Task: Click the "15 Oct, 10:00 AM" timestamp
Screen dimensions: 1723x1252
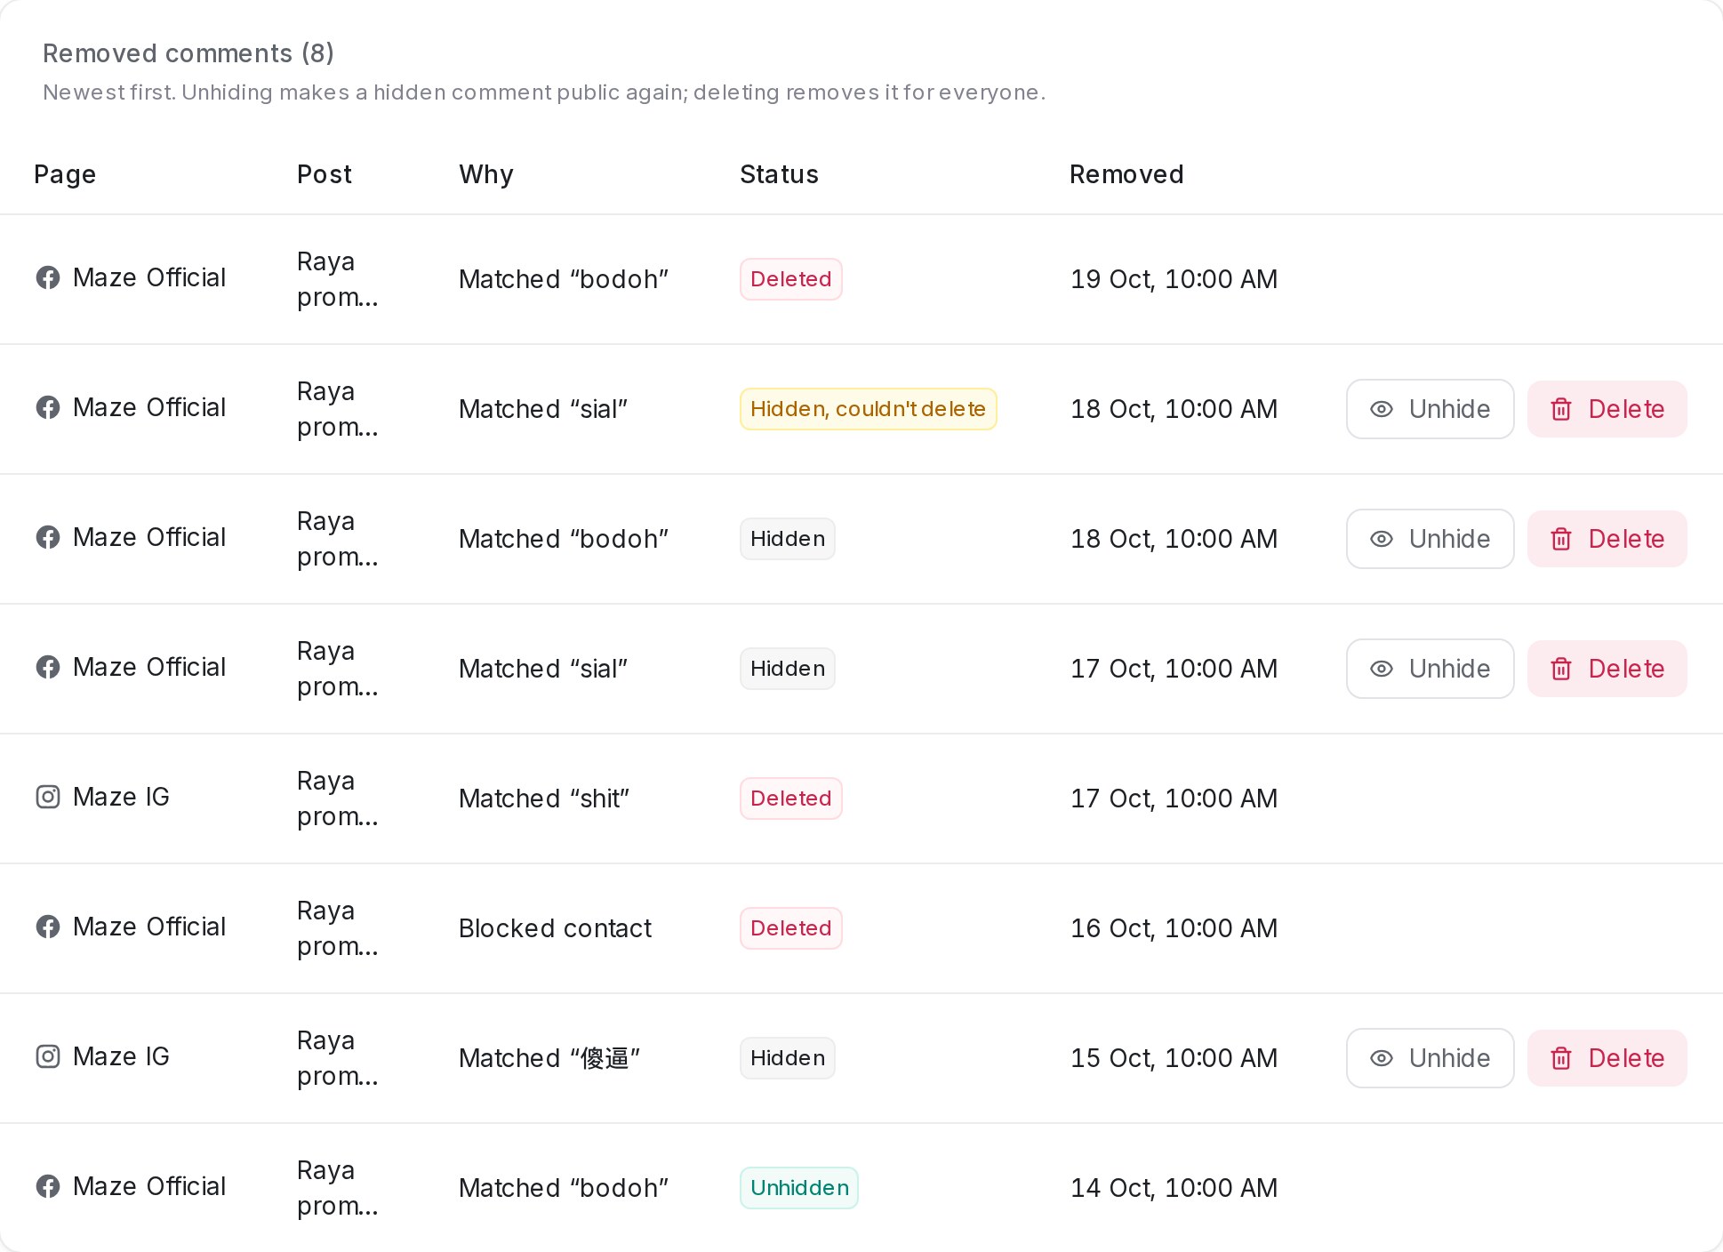Action: (1174, 1058)
